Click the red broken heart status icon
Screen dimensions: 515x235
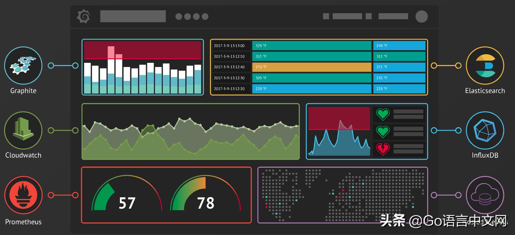point(383,149)
